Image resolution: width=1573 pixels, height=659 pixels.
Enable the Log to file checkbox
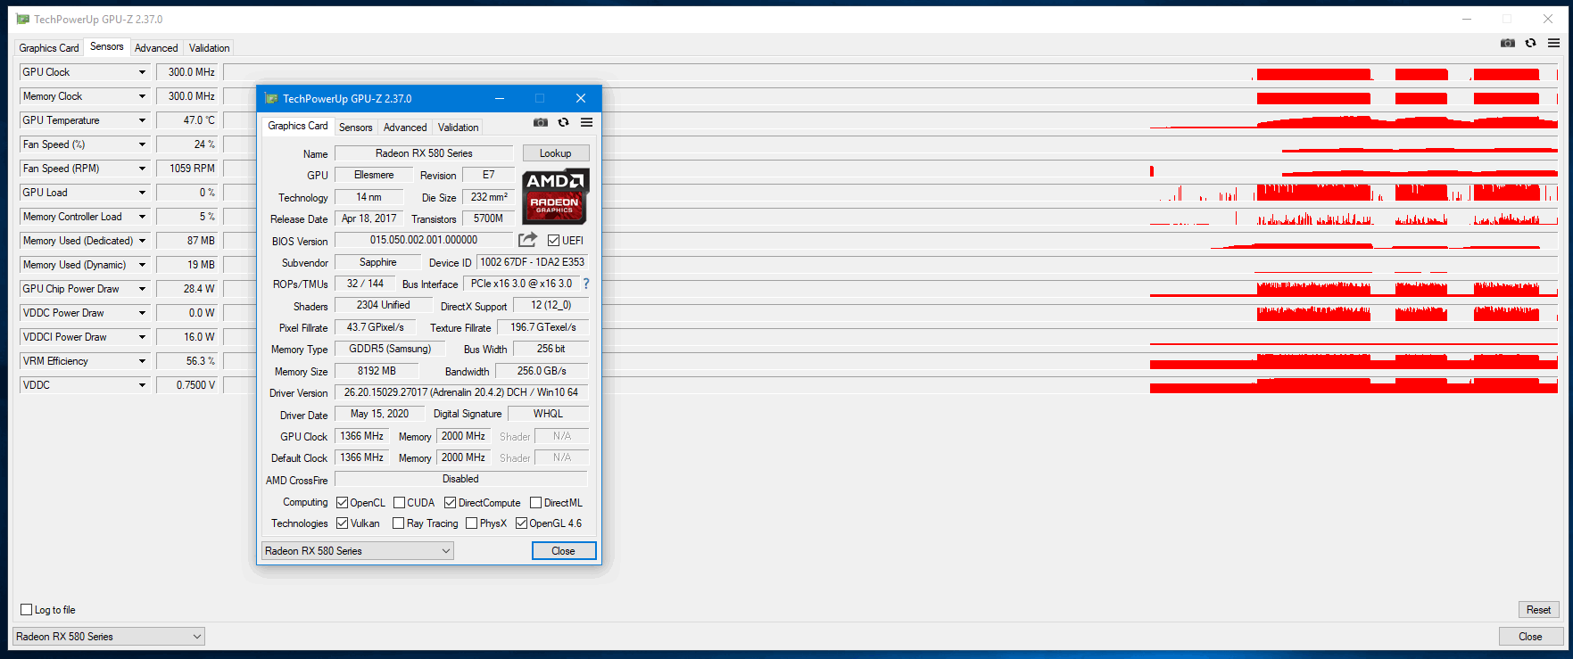pos(27,610)
